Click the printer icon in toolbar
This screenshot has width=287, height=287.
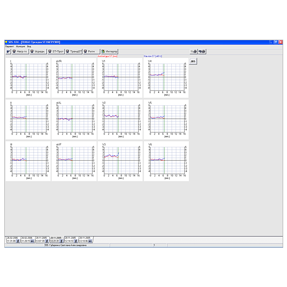[194, 51]
